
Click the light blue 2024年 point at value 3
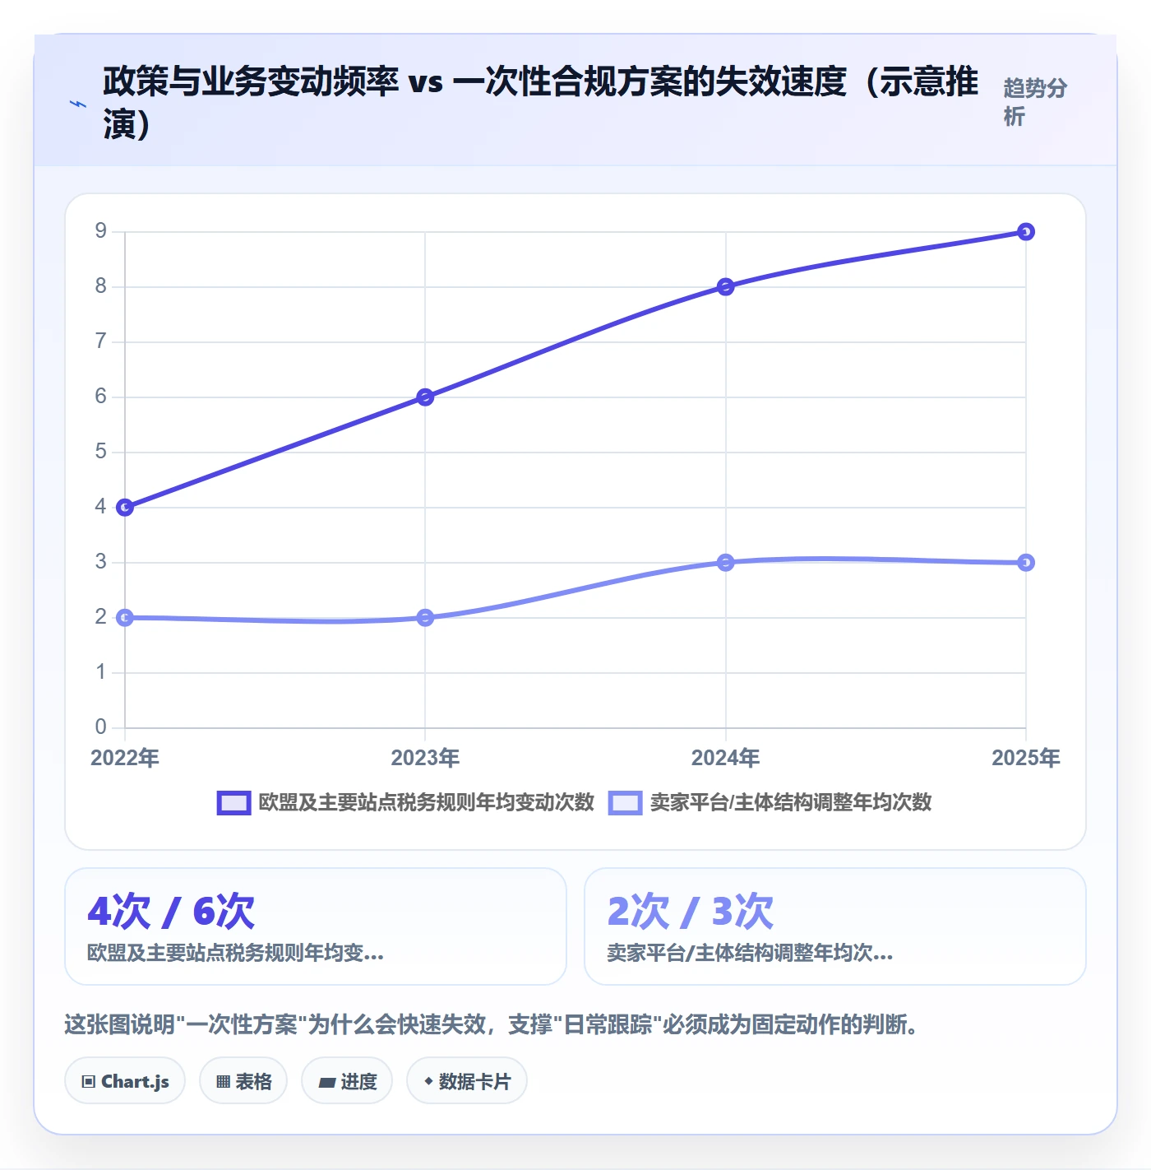tap(725, 563)
